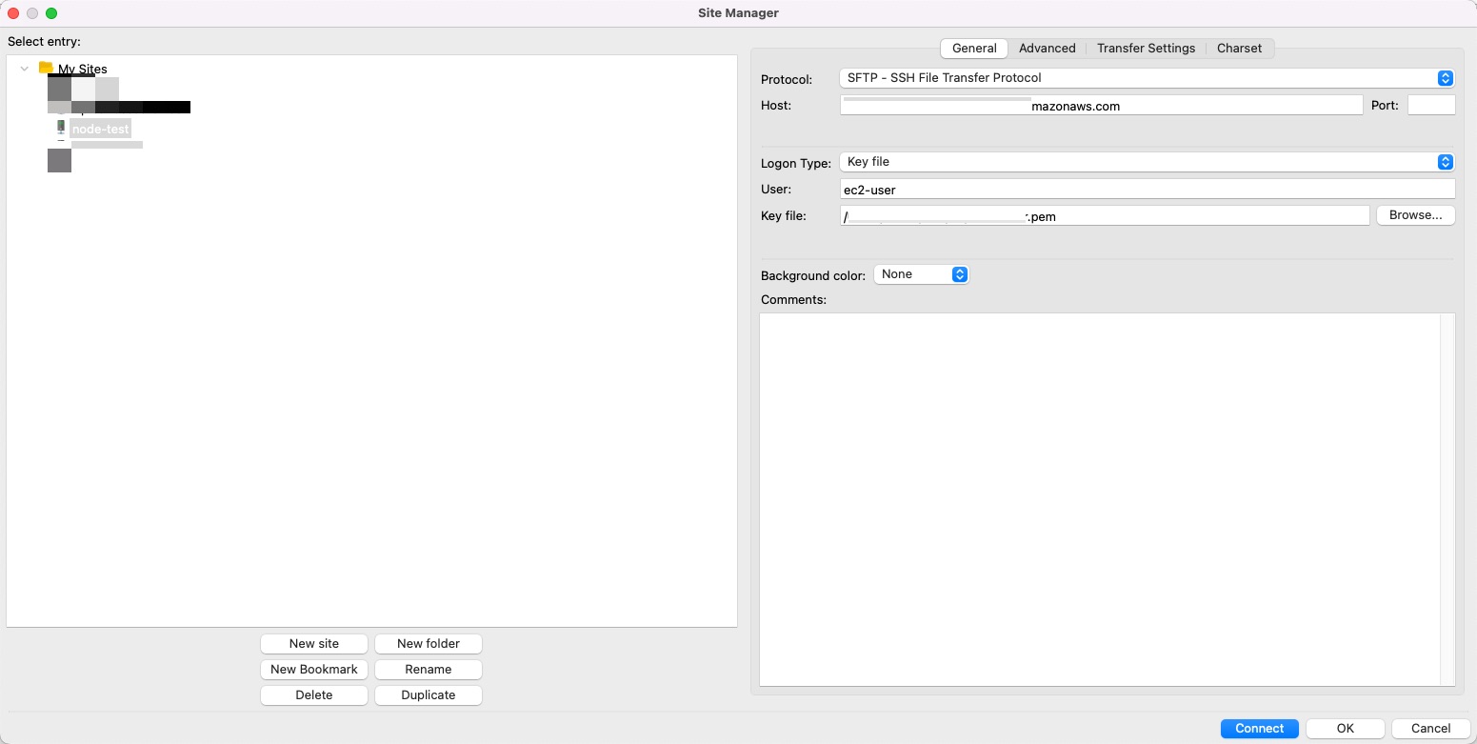Screen dimensions: 1477x744
Task: Click the Port input field
Action: pos(1431,106)
